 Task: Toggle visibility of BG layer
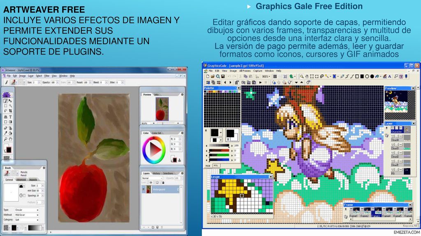tap(393, 170)
